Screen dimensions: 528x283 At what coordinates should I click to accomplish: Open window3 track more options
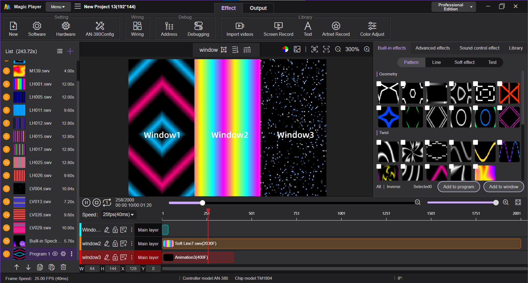point(132,257)
